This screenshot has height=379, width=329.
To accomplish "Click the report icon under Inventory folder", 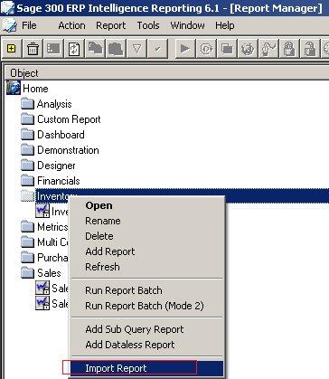I will click(x=42, y=211).
